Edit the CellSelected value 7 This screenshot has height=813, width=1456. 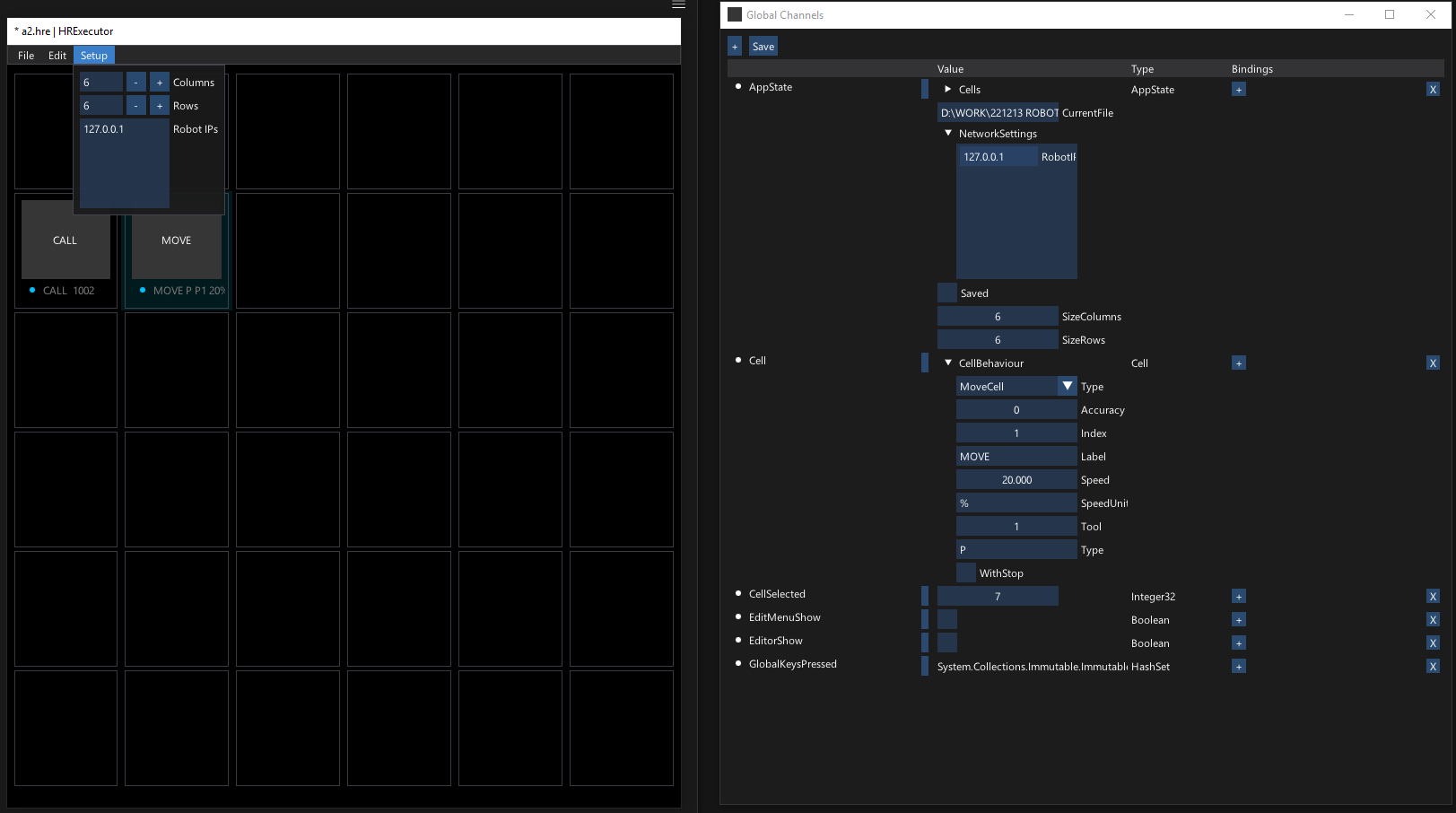998,596
